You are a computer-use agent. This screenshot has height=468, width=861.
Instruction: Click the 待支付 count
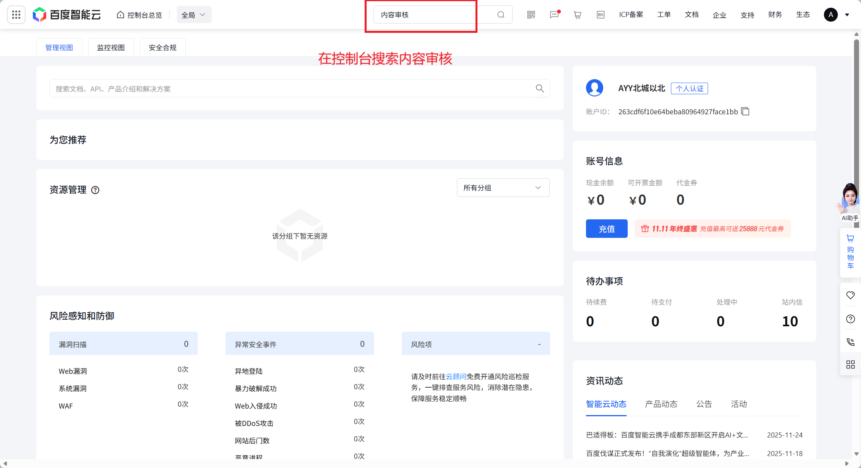(x=655, y=321)
